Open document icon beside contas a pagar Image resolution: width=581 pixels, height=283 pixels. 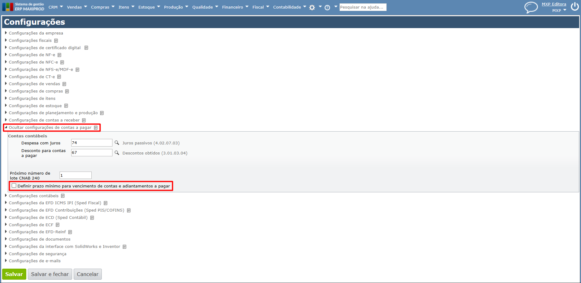coord(96,128)
